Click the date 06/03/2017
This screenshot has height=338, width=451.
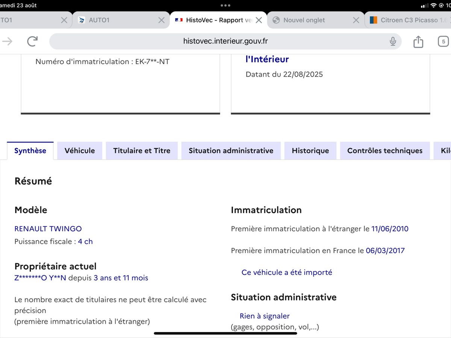coord(385,250)
